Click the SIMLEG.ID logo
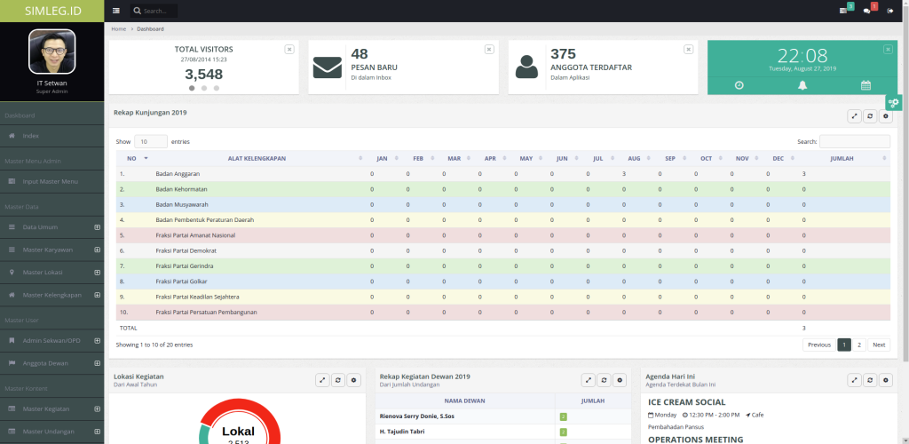The image size is (909, 444). point(52,11)
